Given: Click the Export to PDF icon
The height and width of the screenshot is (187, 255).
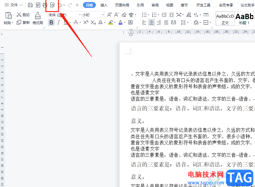Looking at the screenshot, I should click(x=38, y=5).
